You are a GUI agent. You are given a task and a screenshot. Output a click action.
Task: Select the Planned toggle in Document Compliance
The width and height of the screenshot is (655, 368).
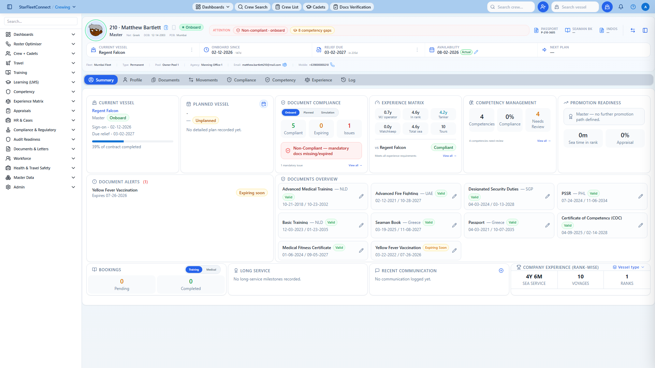[308, 112]
